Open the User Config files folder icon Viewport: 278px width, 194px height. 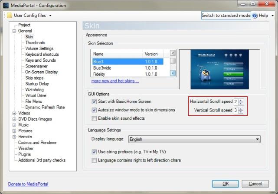pyautogui.click(x=10, y=16)
